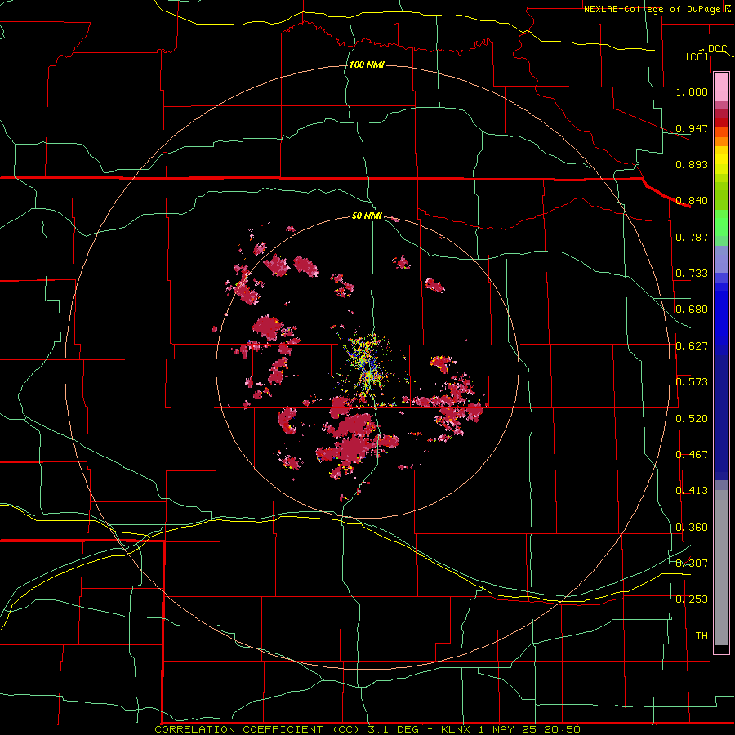Click the 0.627 legend value

(692, 346)
